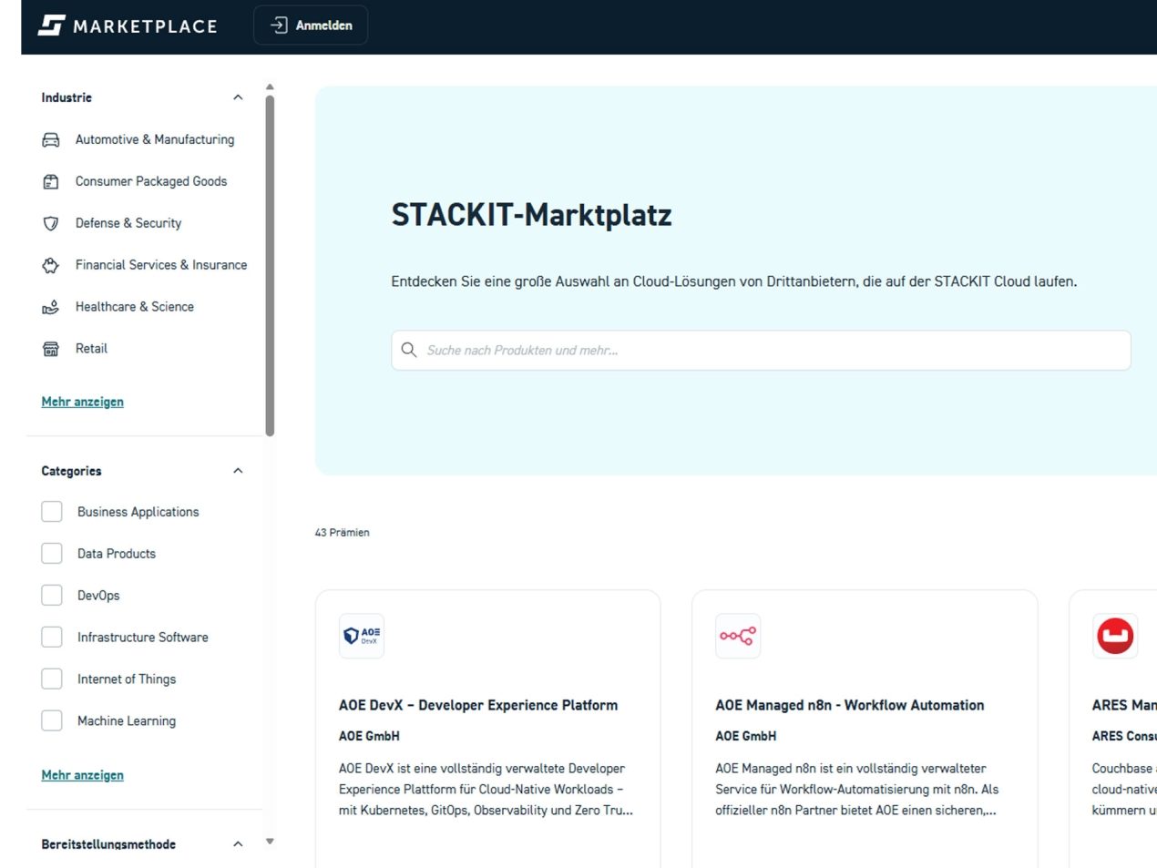Click the AOE GmbH product logo

click(x=363, y=636)
